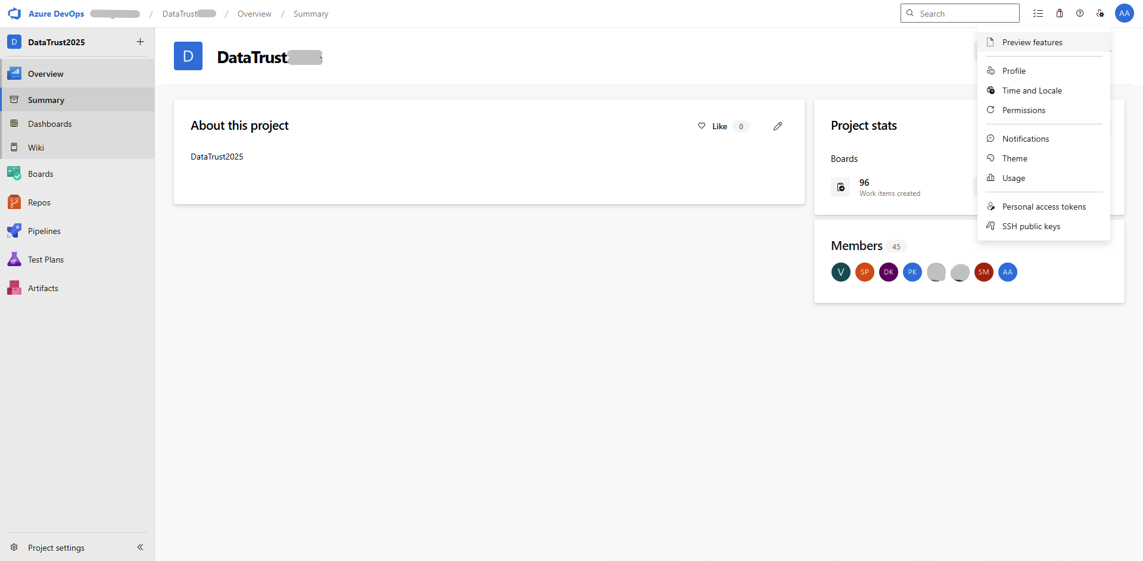Viewport: 1143px width, 562px height.
Task: Open Artifacts from the sidebar
Action: [77, 288]
